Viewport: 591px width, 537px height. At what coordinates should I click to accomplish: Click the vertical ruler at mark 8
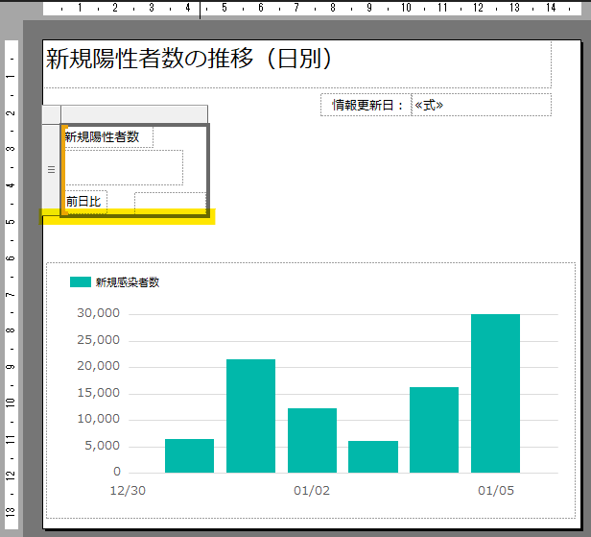pyautogui.click(x=9, y=331)
